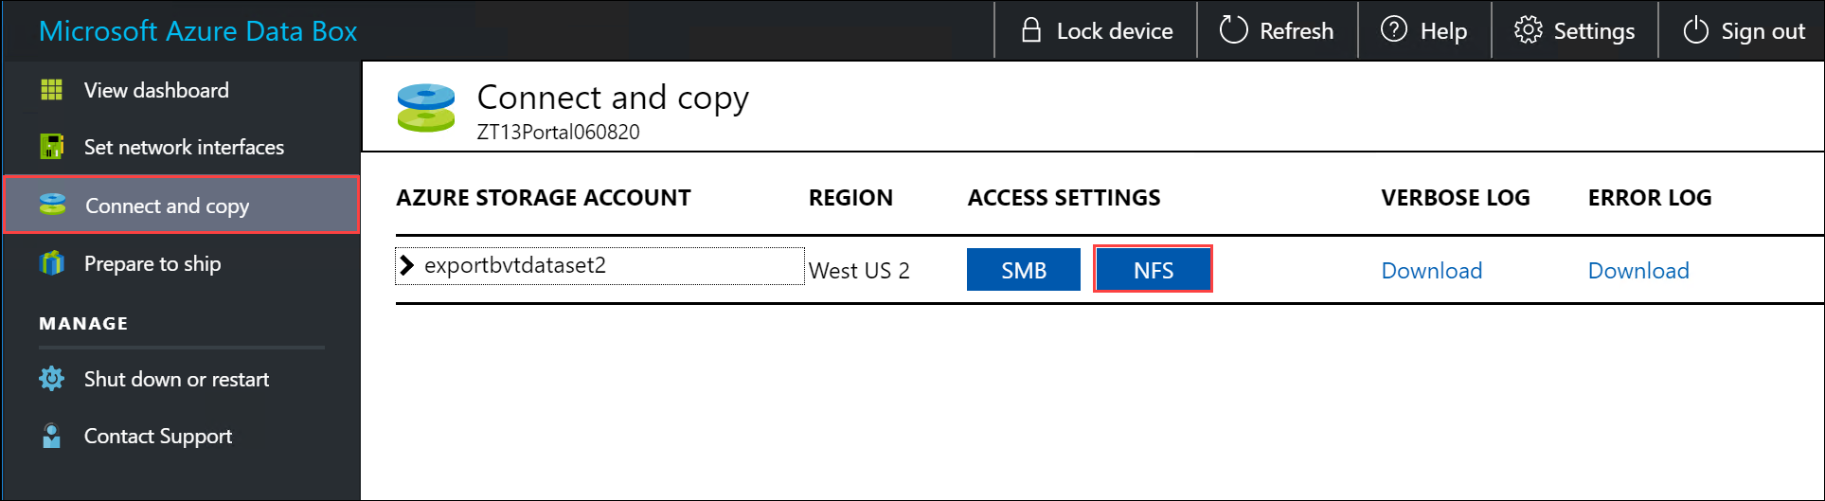This screenshot has height=501, width=1825.
Task: Open the View dashboard menu item
Action: pos(156,90)
